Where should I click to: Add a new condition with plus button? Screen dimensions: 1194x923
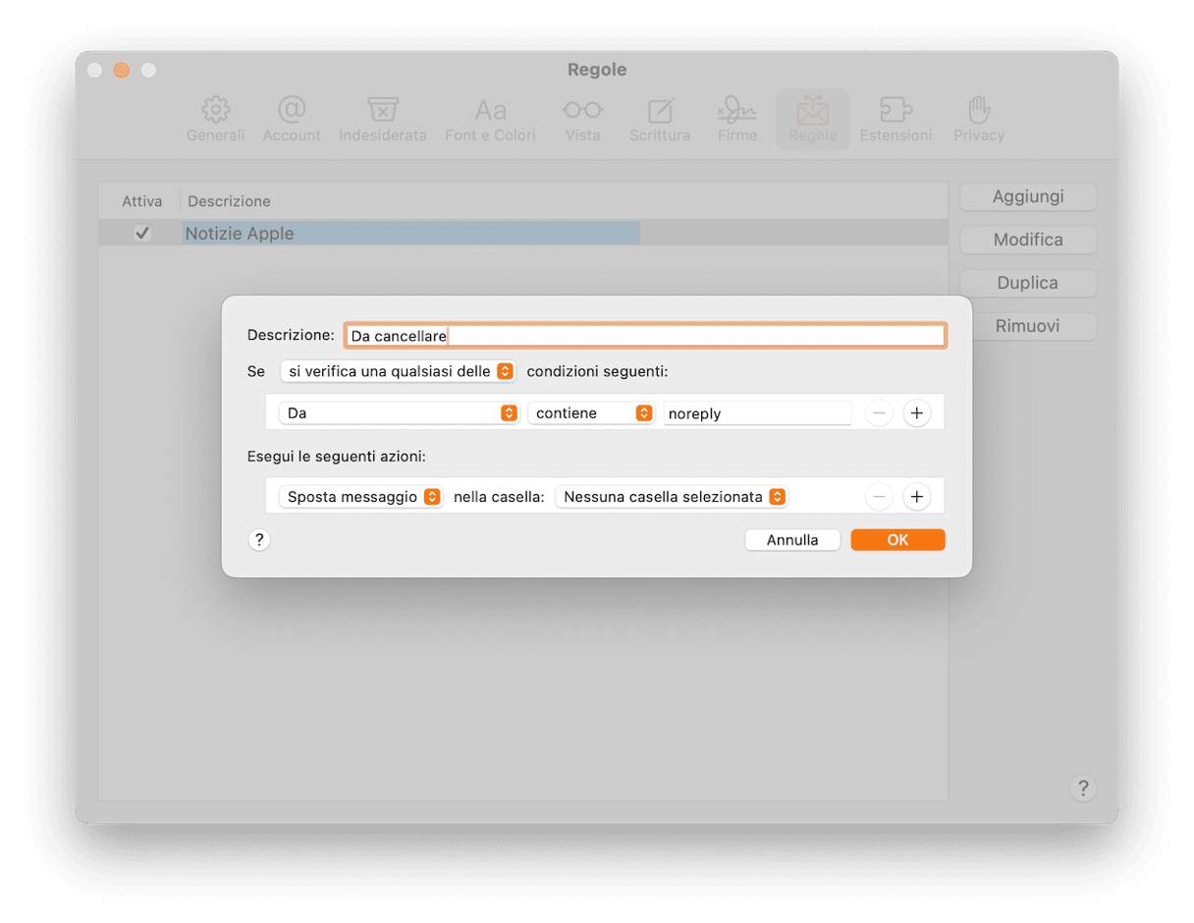pos(916,413)
